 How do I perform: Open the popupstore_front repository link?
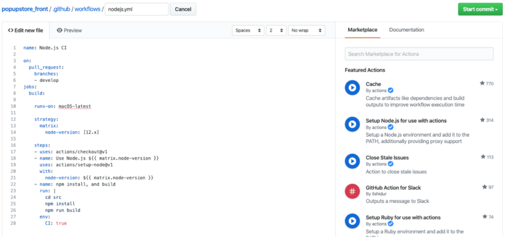(25, 9)
